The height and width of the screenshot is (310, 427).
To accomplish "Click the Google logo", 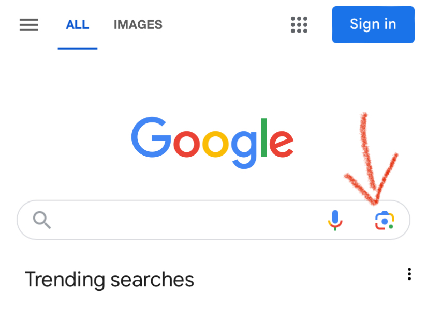I will click(212, 142).
